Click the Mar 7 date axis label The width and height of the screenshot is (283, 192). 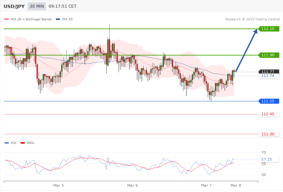206,185
